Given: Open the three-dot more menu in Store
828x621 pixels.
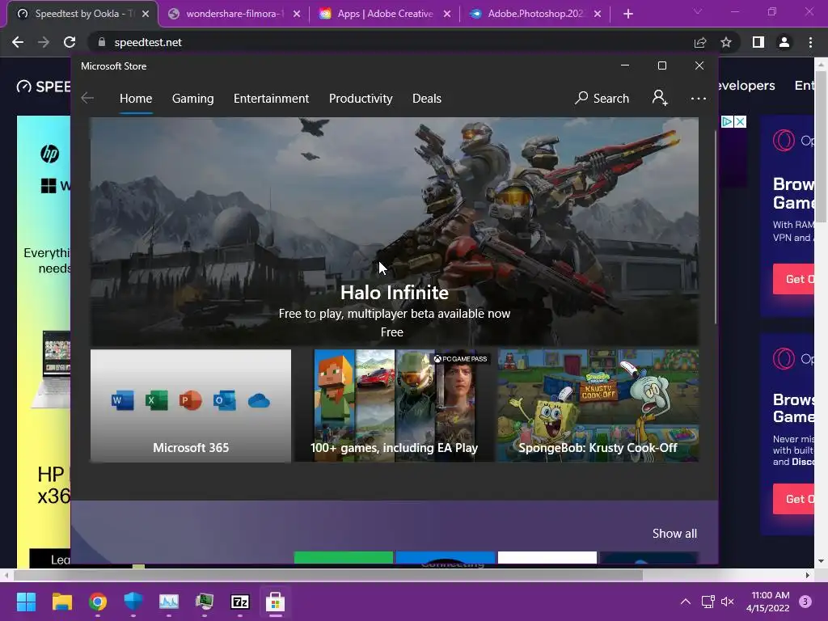Looking at the screenshot, I should (x=698, y=98).
